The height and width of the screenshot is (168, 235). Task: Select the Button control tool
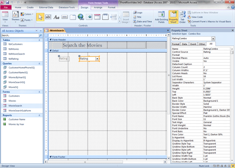(65, 17)
